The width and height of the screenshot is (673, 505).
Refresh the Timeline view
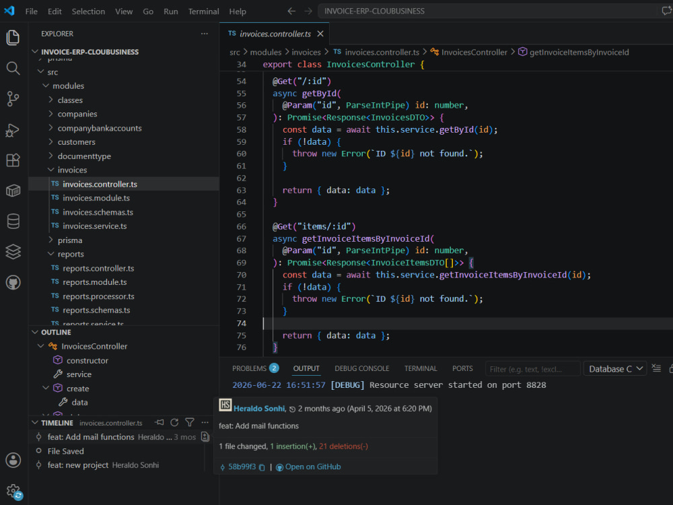(174, 423)
